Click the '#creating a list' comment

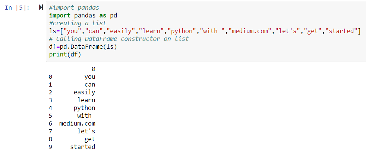[78, 23]
